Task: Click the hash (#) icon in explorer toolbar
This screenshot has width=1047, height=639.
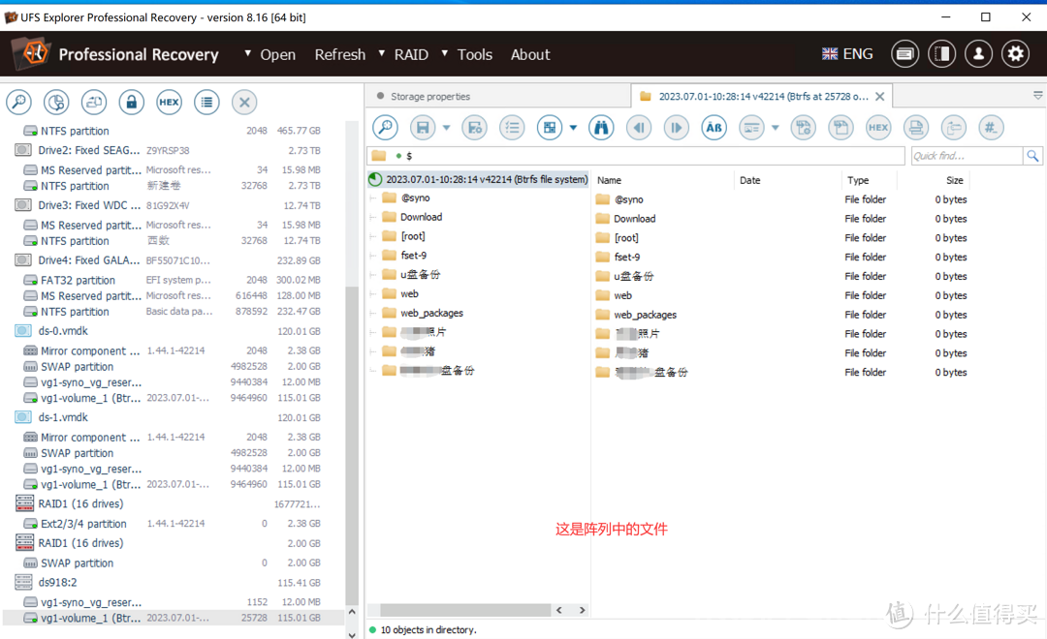Action: coord(991,128)
